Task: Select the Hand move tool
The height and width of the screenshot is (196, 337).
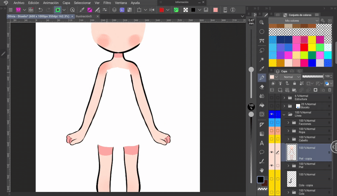Action: coord(262,170)
